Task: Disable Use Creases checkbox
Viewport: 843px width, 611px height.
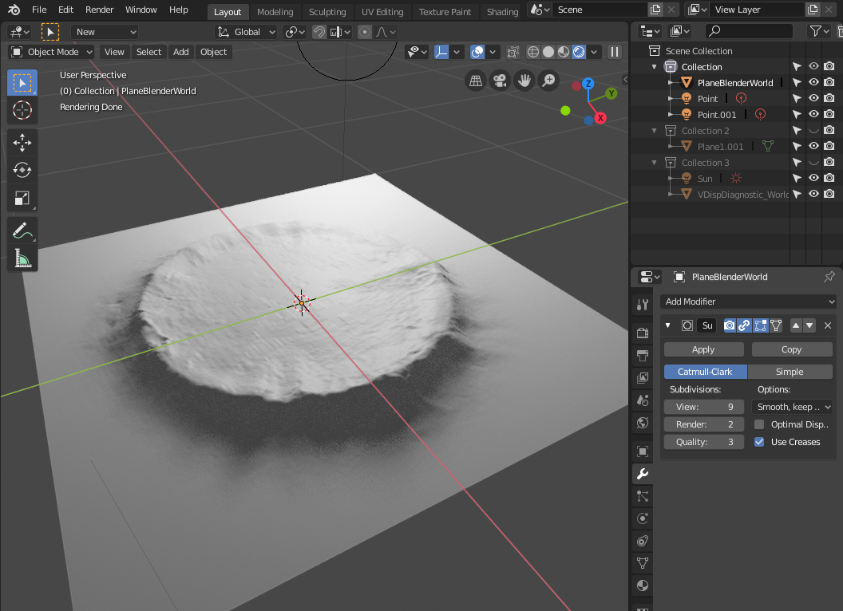Action: (x=758, y=441)
